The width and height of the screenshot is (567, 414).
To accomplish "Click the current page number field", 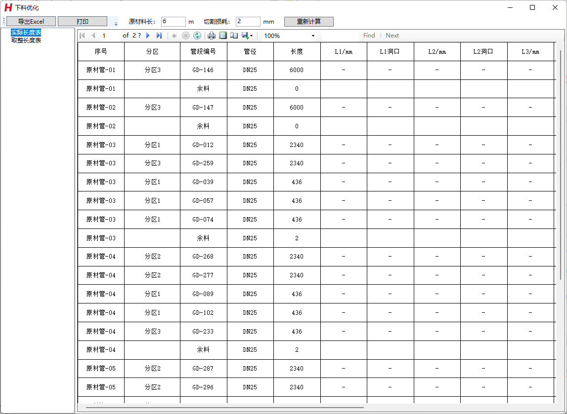I will 110,36.
